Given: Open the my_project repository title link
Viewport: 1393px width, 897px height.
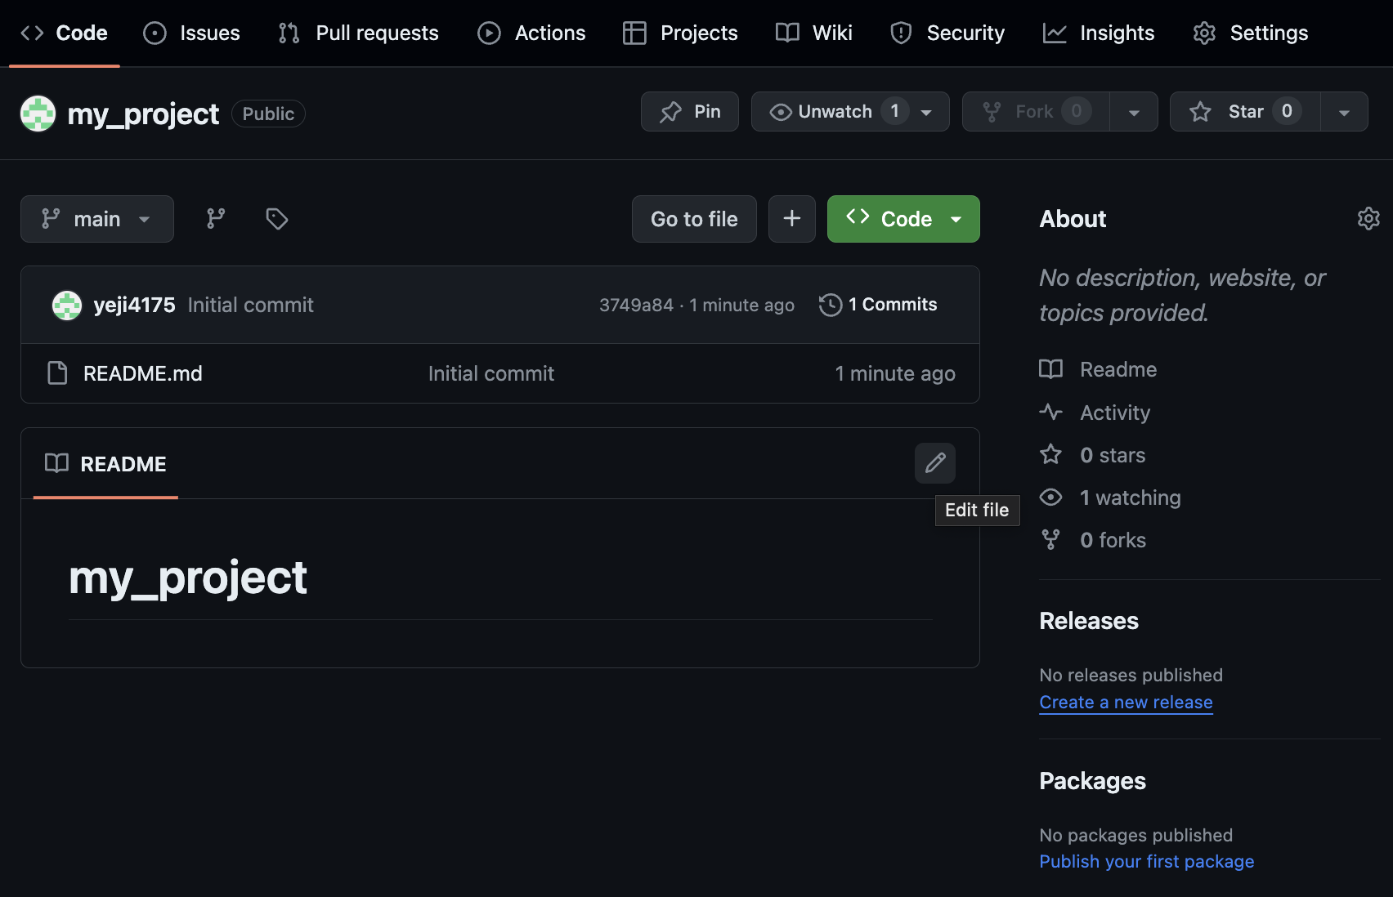Looking at the screenshot, I should tap(143, 114).
